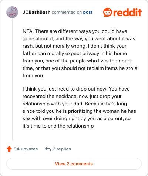The width and height of the screenshot is (148, 176).
Task: Click the paragraph beginning with "NTA."
Action: coord(80,53)
